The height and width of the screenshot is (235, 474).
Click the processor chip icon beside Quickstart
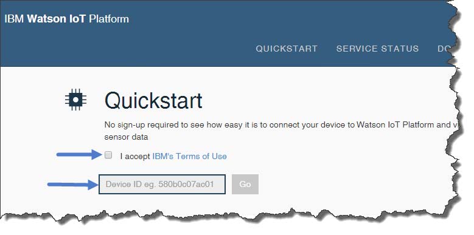(75, 100)
